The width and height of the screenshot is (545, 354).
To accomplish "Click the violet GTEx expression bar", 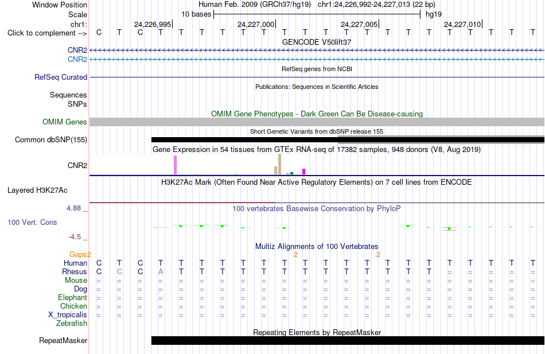I will click(175, 165).
